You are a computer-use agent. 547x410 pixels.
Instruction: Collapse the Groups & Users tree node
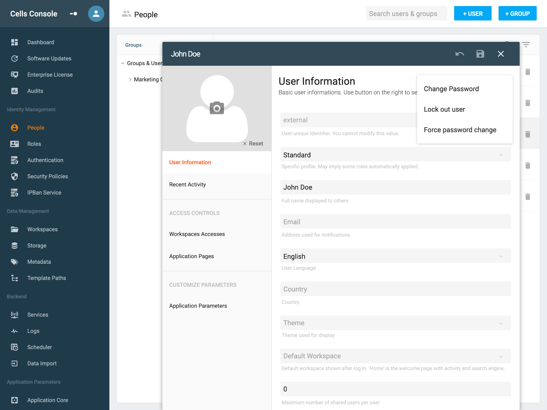point(123,63)
